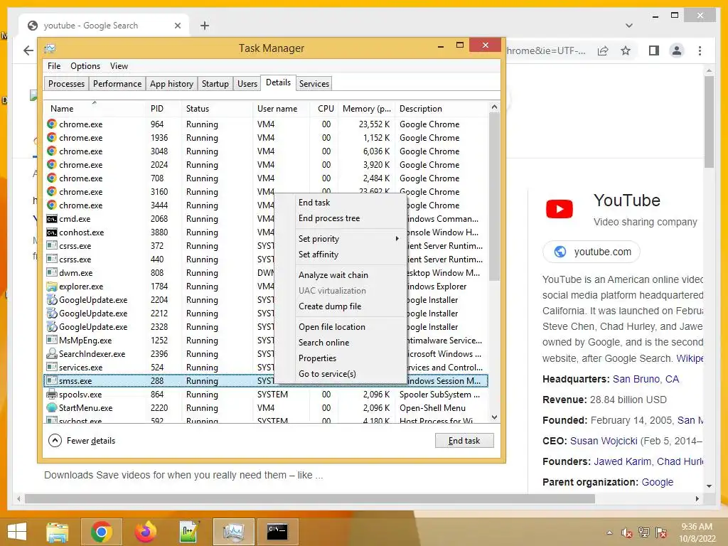Open Command Prompt taskbar button

point(277,532)
